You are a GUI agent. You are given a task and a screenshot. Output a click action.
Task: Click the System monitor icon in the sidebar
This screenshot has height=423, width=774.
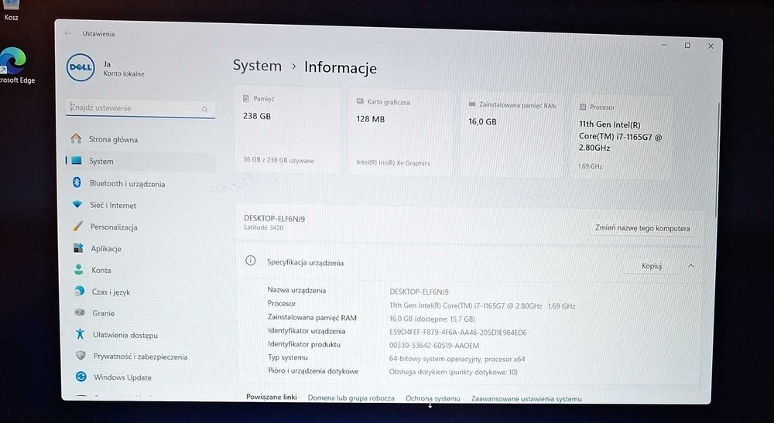click(77, 160)
